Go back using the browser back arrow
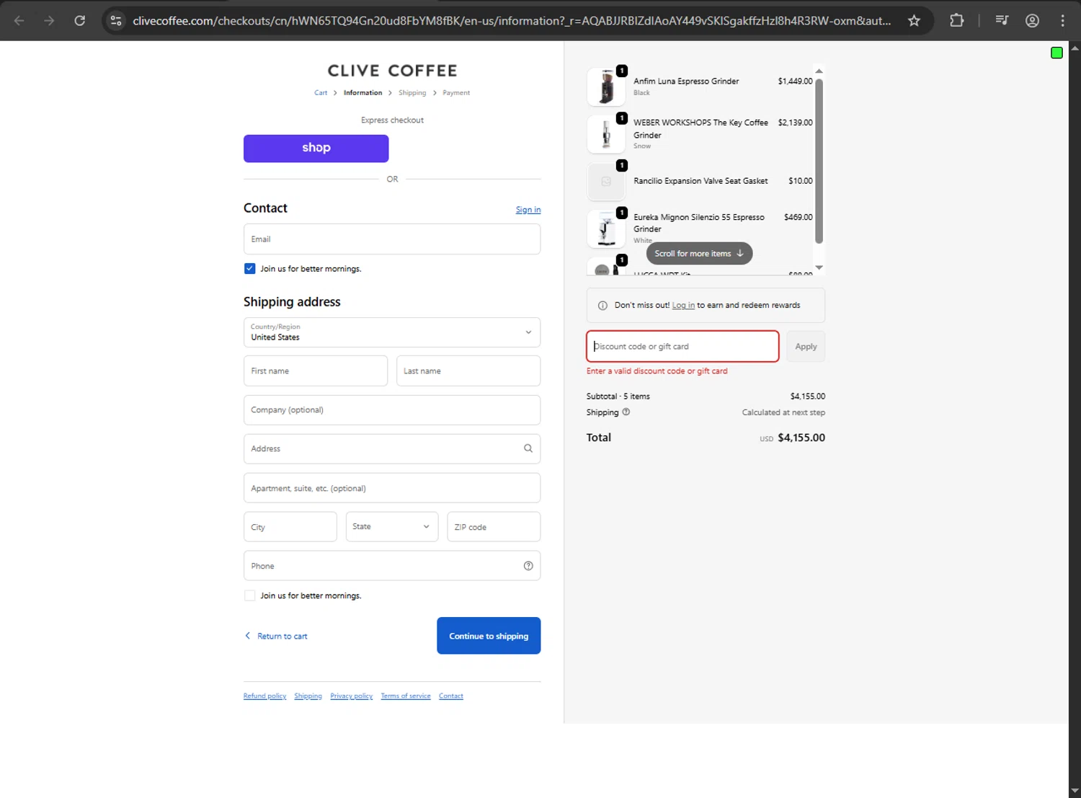The image size is (1081, 798). tap(19, 20)
